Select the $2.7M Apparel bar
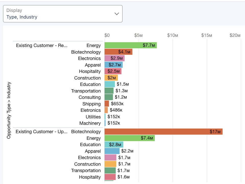The height and width of the screenshot is (184, 245). coord(114,65)
